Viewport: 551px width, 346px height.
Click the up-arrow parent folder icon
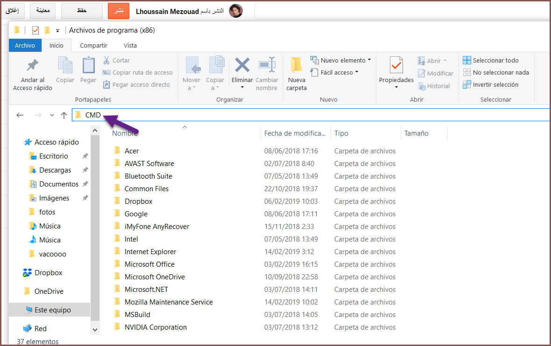pos(64,115)
